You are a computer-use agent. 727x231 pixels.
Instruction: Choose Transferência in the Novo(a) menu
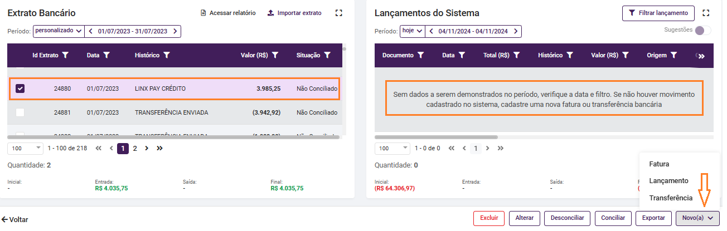671,198
